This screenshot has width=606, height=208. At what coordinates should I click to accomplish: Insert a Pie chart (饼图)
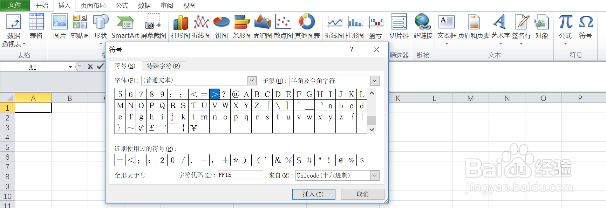tap(222, 26)
